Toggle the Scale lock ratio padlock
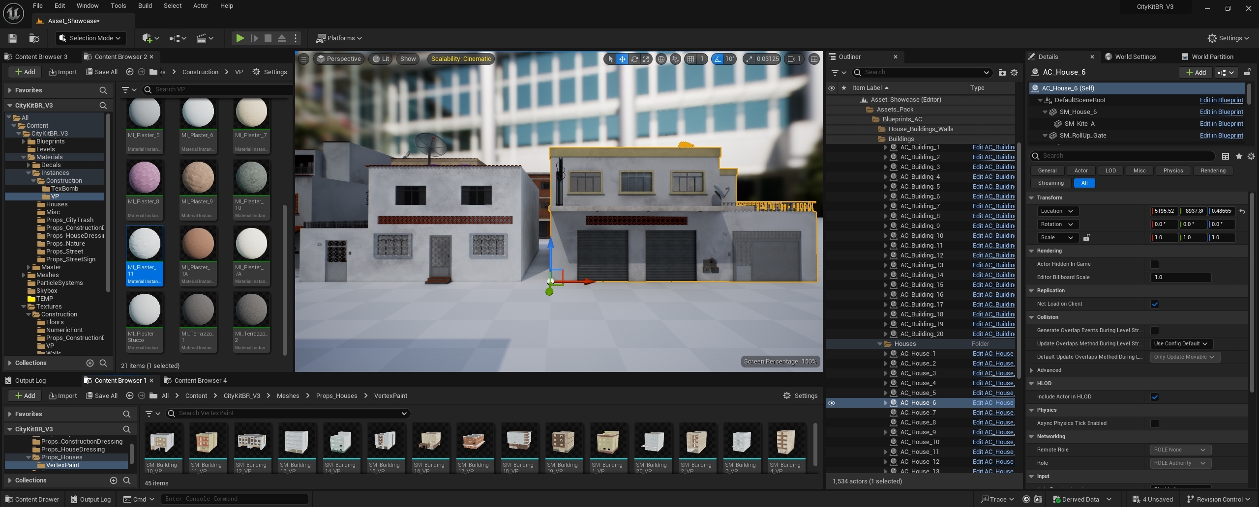 click(1086, 237)
